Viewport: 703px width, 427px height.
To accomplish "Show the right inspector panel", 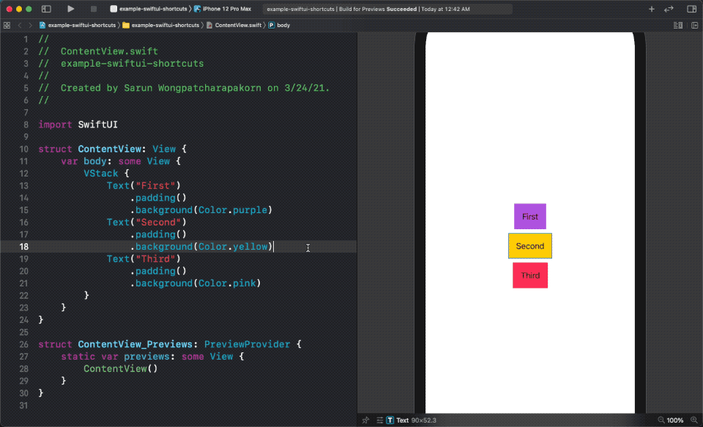I will pyautogui.click(x=691, y=9).
